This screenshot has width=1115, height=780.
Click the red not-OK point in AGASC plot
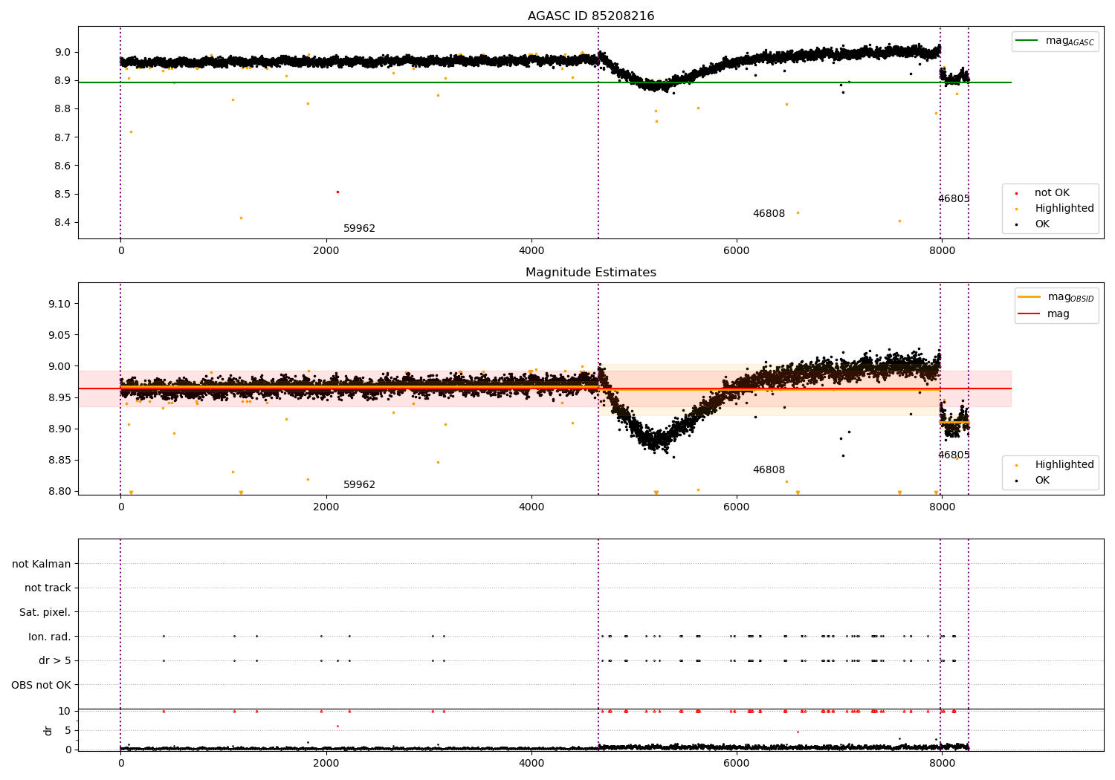(x=337, y=192)
